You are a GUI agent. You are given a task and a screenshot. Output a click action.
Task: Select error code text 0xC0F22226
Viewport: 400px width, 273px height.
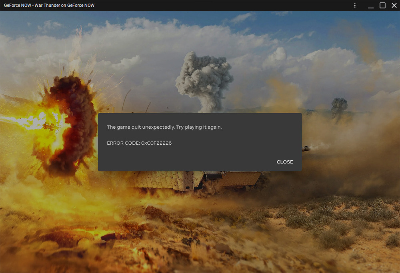pyautogui.click(x=156, y=143)
